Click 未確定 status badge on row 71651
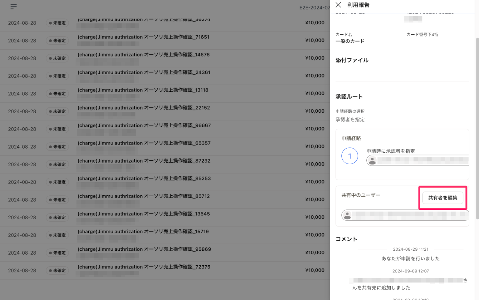Screen dimensions: 479x300 (57, 41)
